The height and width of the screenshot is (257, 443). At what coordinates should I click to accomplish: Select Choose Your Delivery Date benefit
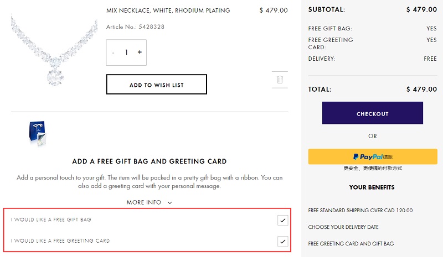coord(343,227)
